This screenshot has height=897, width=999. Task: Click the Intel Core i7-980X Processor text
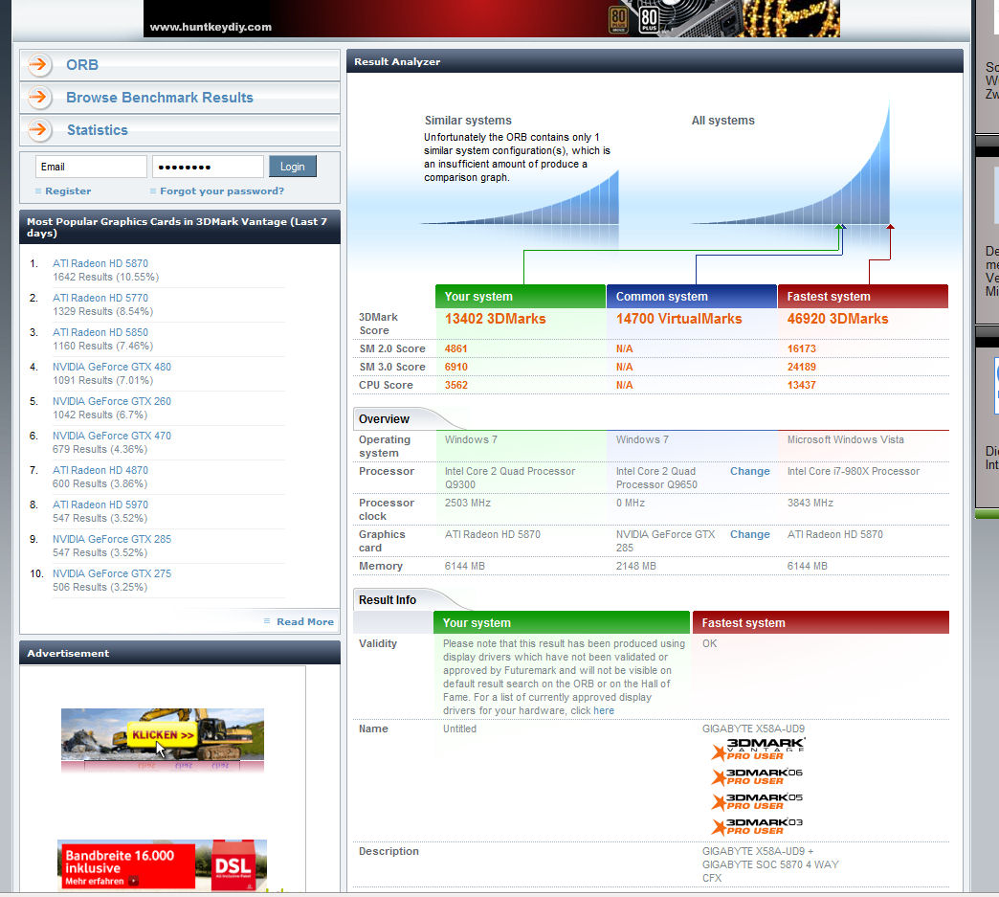[x=854, y=471]
